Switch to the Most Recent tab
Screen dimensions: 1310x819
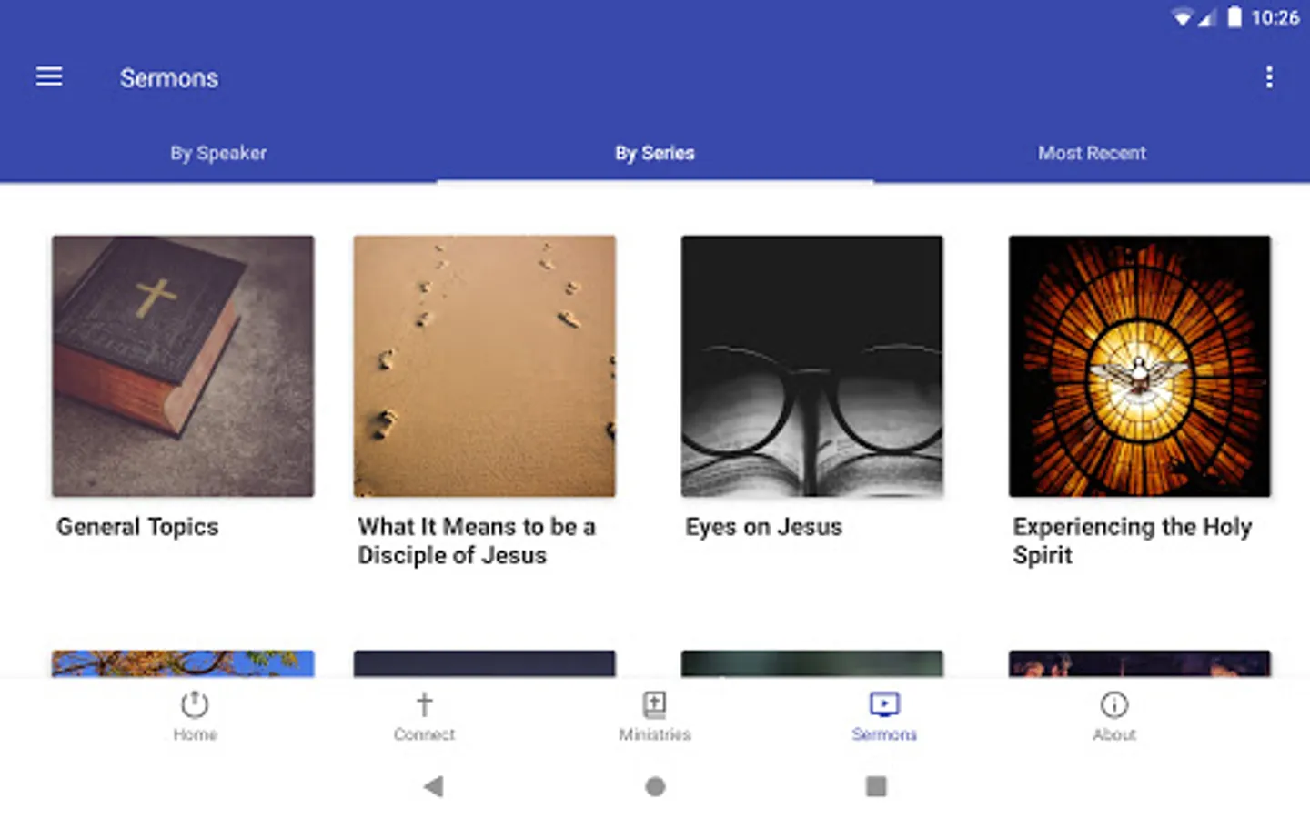coord(1092,153)
